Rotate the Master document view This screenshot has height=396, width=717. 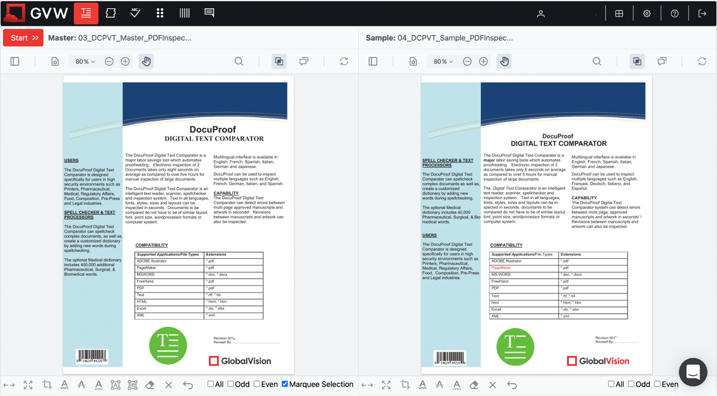coord(344,62)
